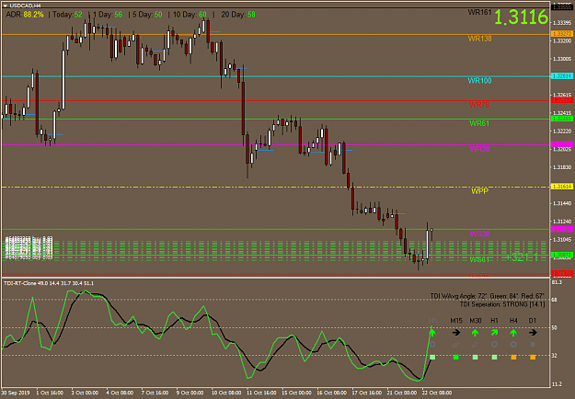Click the green WR61 level label
Viewport: 575px width, 399px height.
point(479,123)
